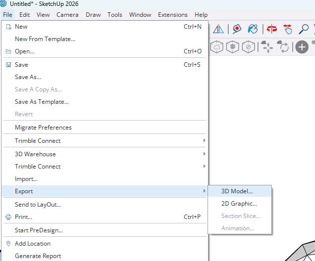
Task: Click the gray circular plus button
Action: [x=302, y=47]
